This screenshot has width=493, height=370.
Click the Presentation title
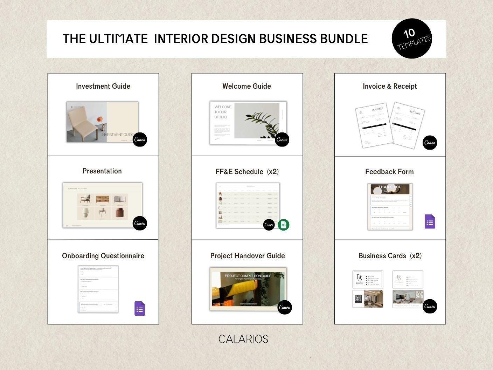coord(102,171)
